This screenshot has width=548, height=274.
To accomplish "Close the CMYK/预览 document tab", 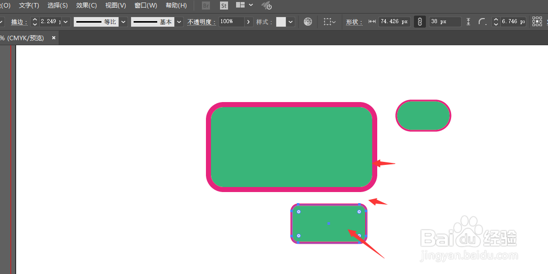I will [x=53, y=38].
